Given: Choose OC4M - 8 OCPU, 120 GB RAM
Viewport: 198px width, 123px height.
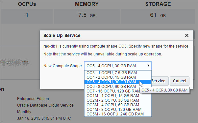Looking at the screenshot, I should coord(118,110).
